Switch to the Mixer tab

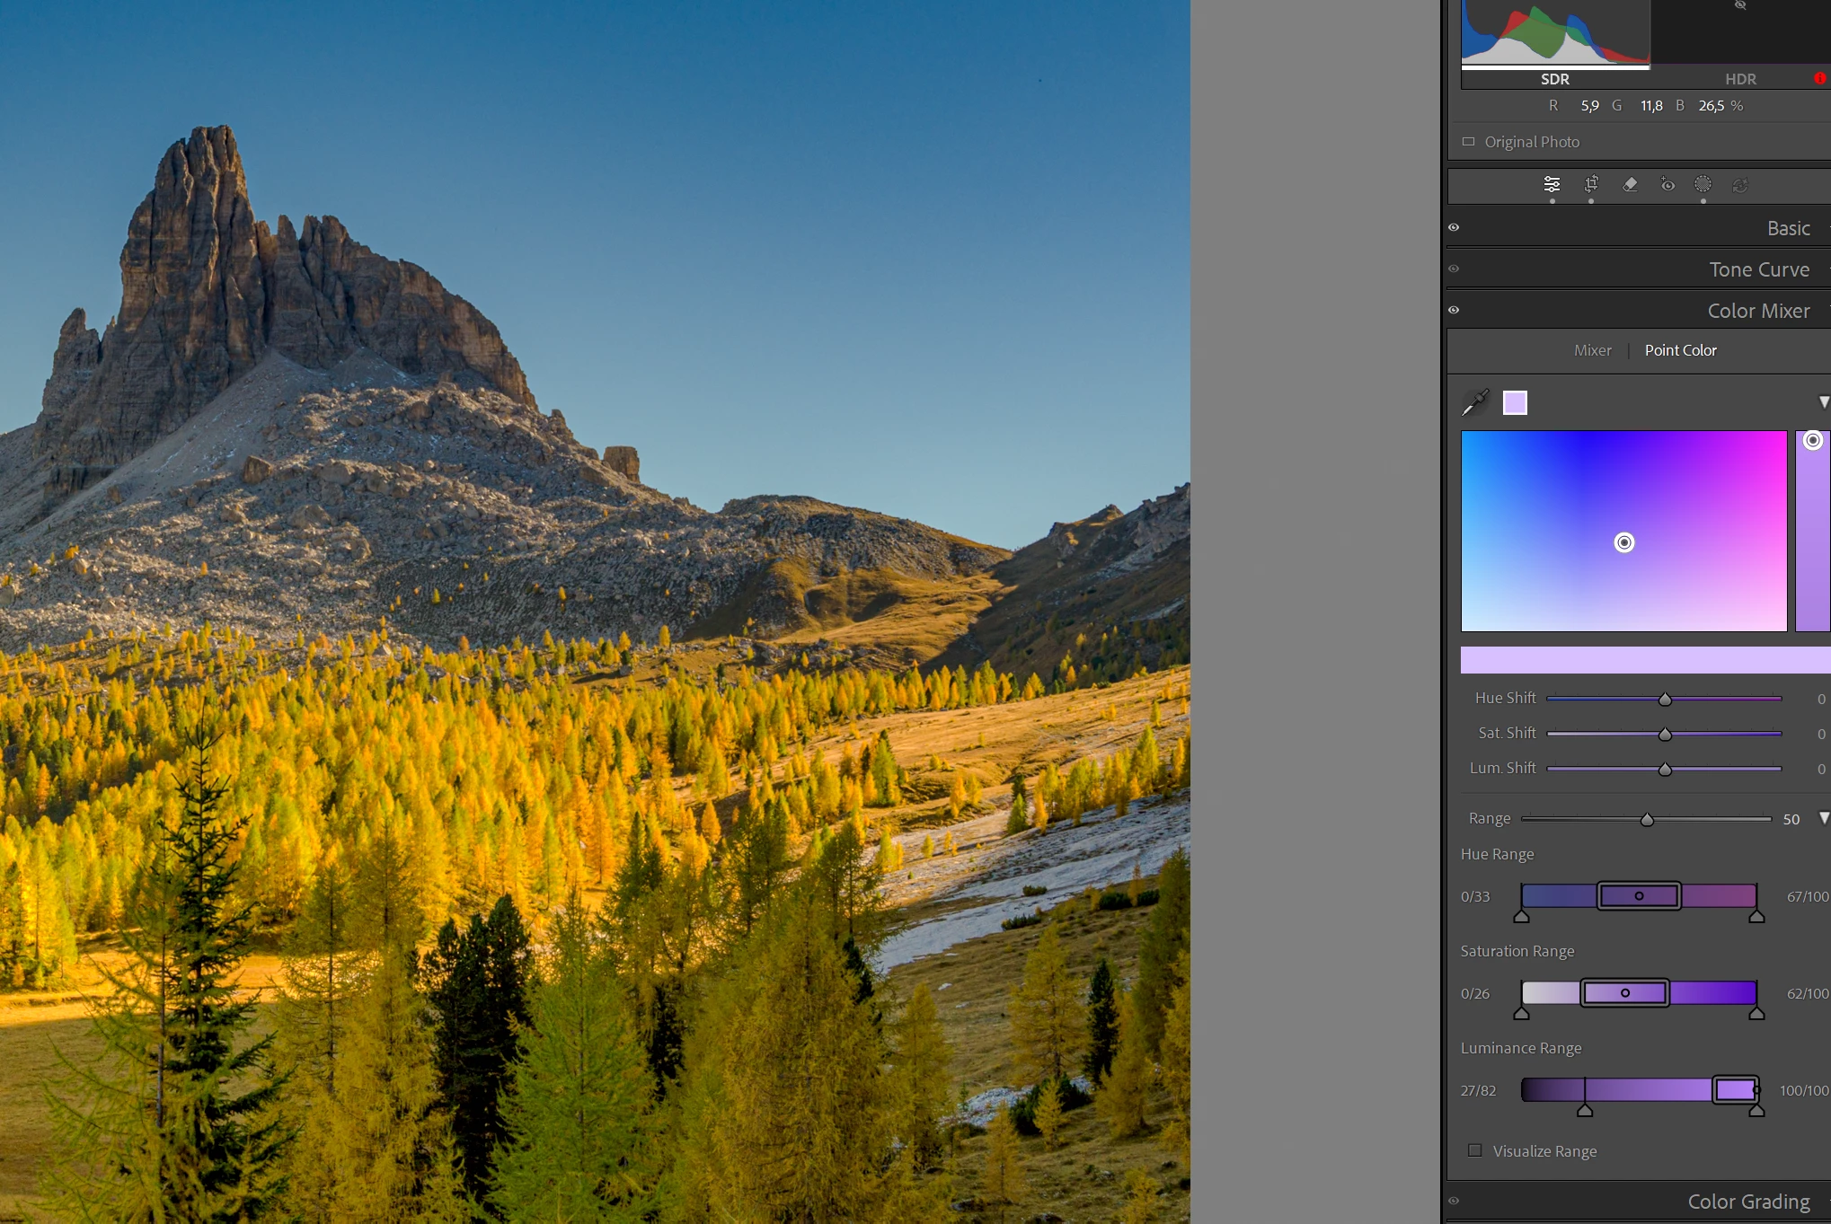click(1592, 350)
